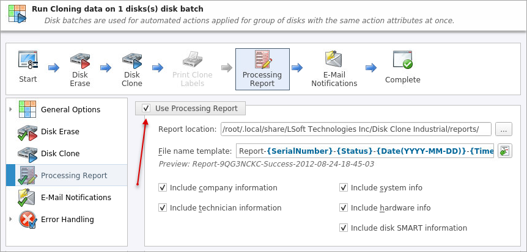
Task: Click the Report location path field
Action: point(356,129)
